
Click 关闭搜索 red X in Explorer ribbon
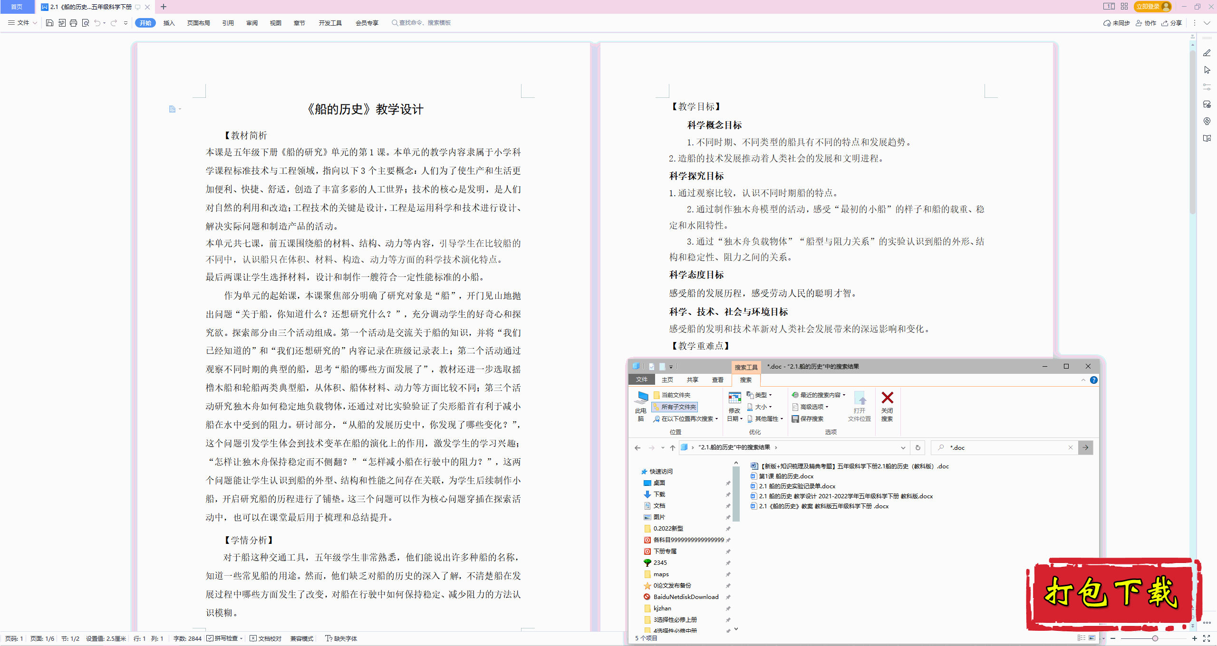887,407
